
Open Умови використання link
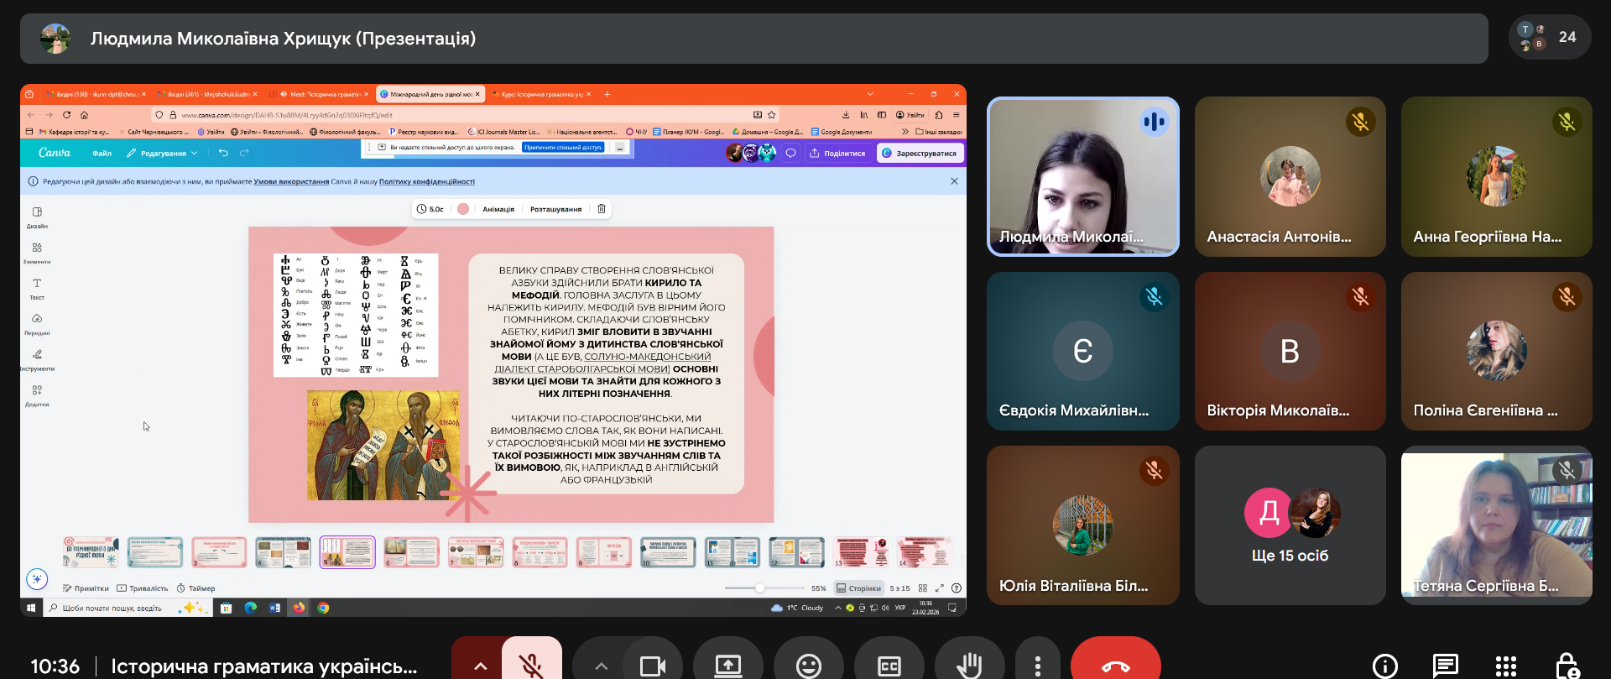[291, 181]
